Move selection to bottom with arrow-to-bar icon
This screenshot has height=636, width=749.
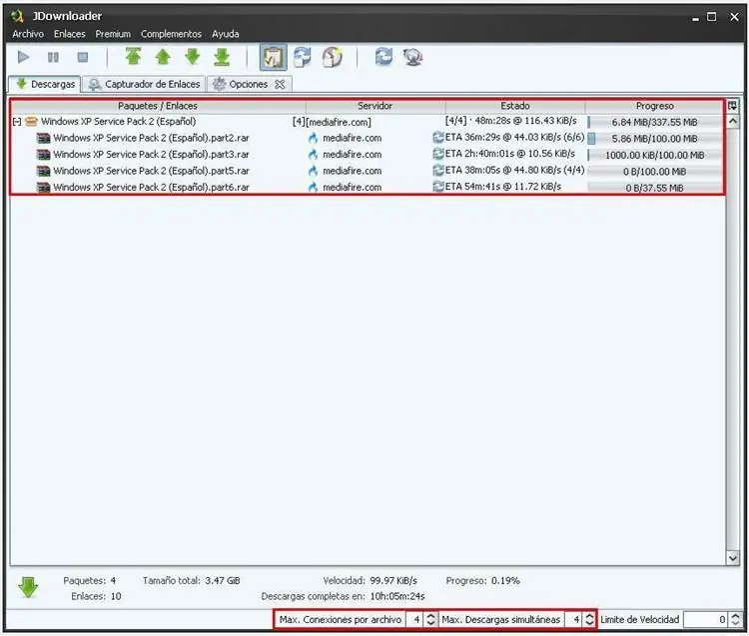pos(222,57)
